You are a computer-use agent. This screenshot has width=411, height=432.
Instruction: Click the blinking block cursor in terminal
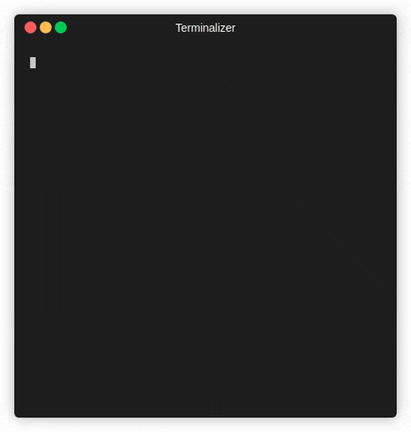33,62
